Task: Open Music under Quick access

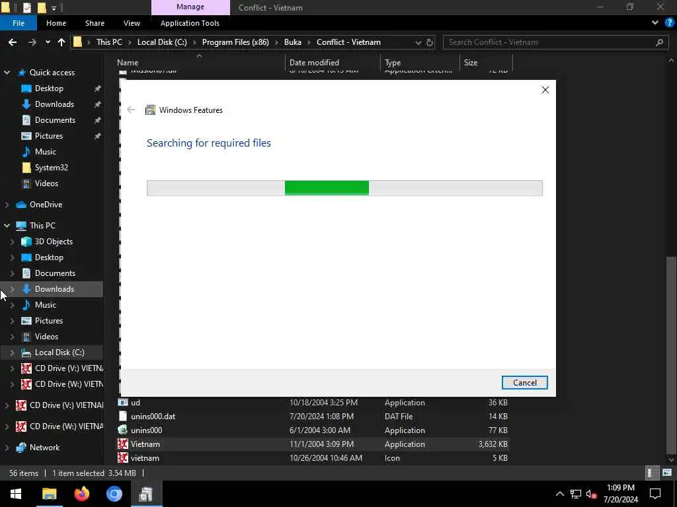Action: tap(46, 152)
